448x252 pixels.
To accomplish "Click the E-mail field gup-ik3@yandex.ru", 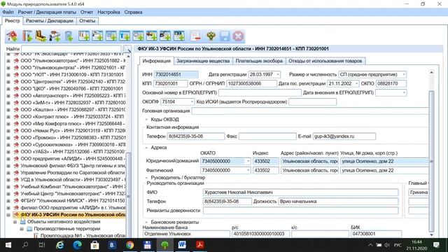I will point(344,136).
